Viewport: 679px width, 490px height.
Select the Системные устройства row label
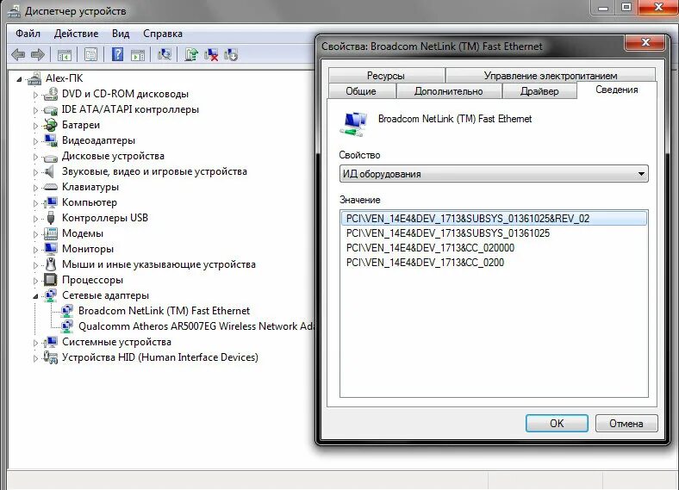[116, 342]
